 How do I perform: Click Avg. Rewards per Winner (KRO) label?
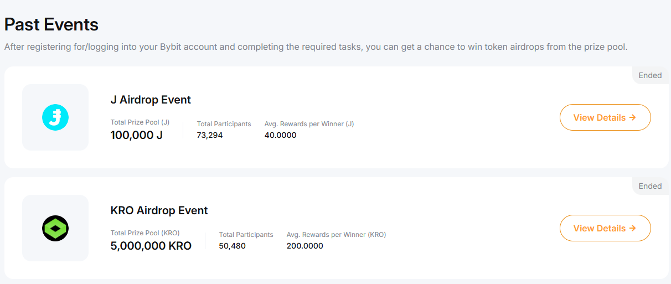pos(336,235)
